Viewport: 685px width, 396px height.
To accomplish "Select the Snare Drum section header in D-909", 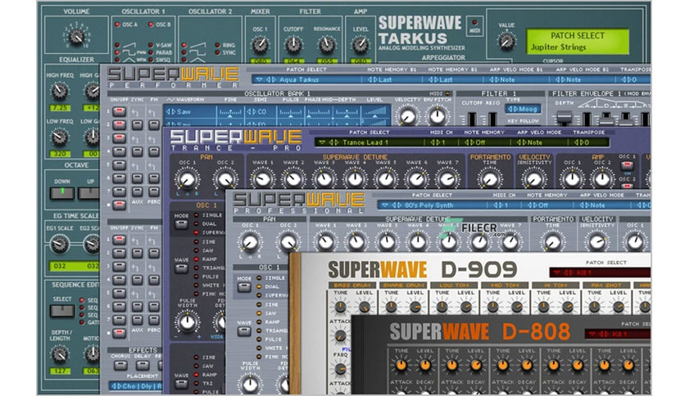I will [403, 285].
